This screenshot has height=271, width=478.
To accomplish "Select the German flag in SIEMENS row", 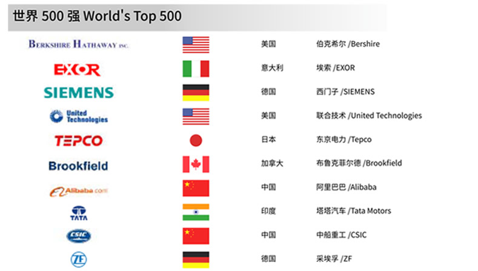I will [x=196, y=93].
